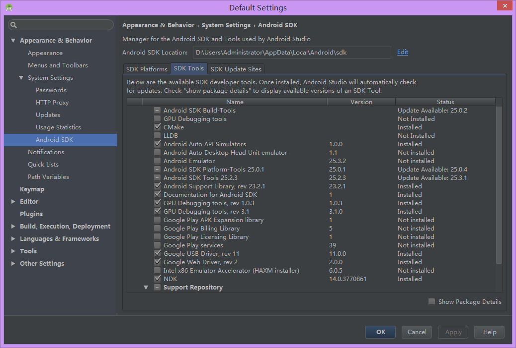Select 'Google Play Billing Library' row
The height and width of the screenshot is (348, 516).
click(x=311, y=228)
